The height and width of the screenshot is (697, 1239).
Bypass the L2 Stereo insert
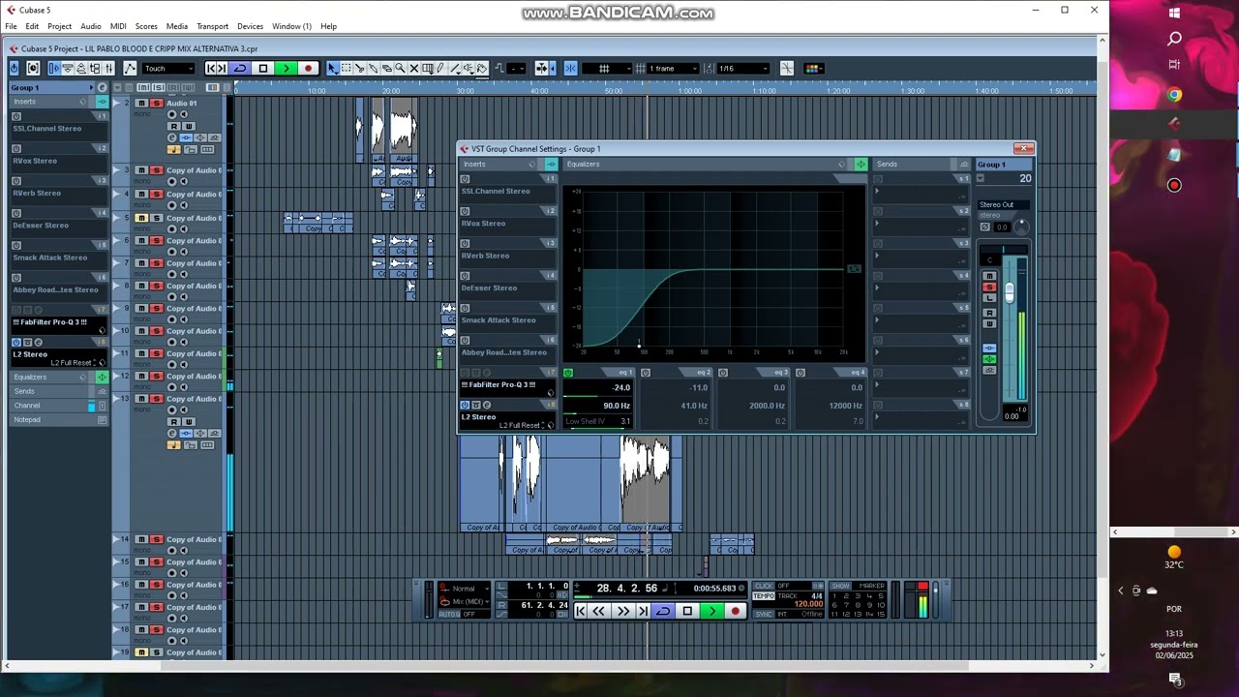476,405
